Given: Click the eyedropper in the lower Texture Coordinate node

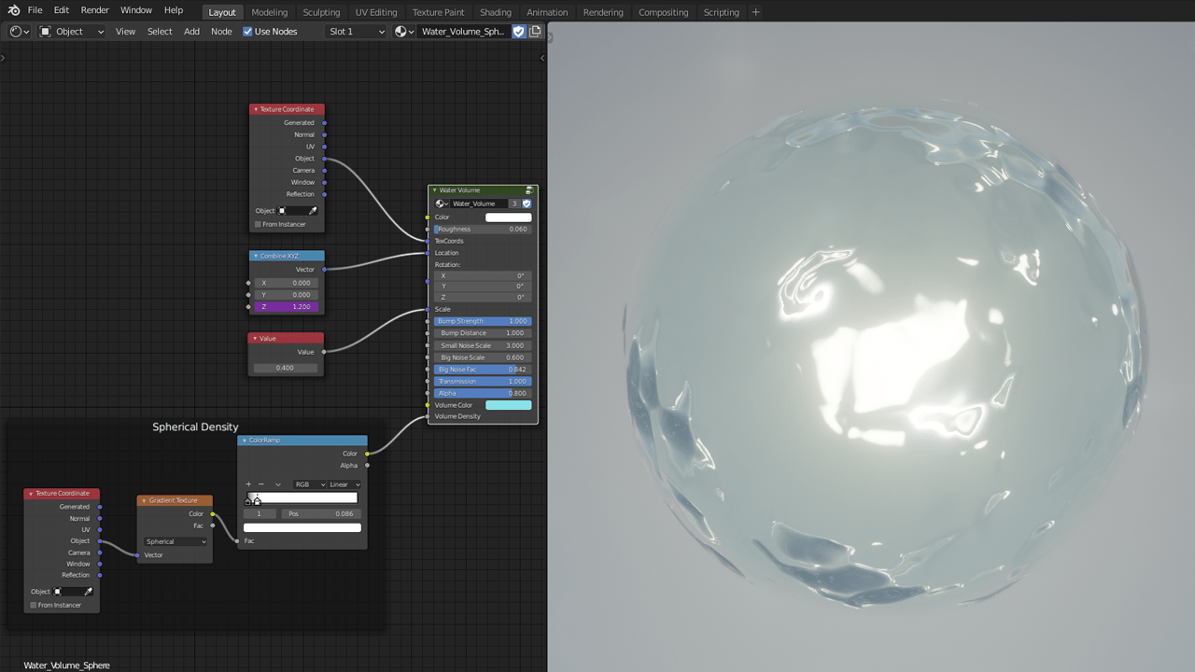Looking at the screenshot, I should (x=91, y=591).
